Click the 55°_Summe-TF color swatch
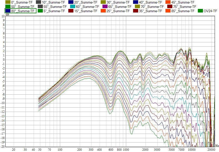This screenshot has height=152, width=219. pyautogui.click(x=40, y=7)
